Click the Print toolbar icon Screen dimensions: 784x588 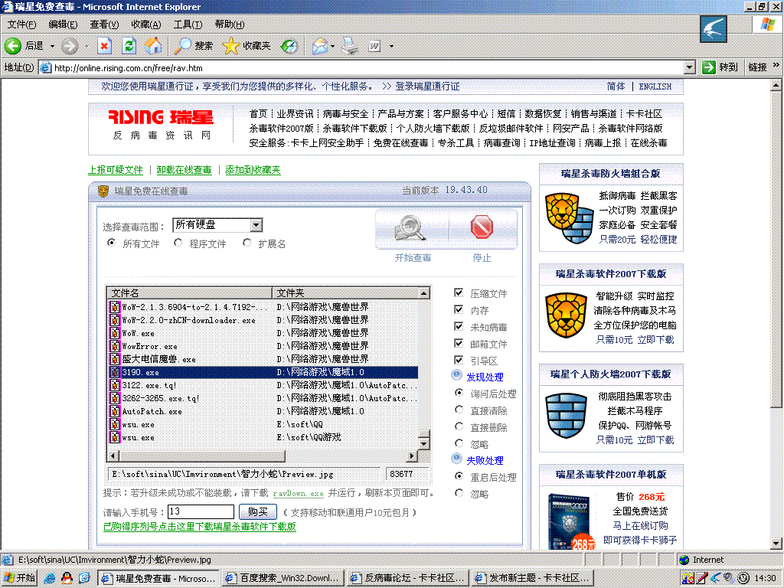click(x=350, y=46)
